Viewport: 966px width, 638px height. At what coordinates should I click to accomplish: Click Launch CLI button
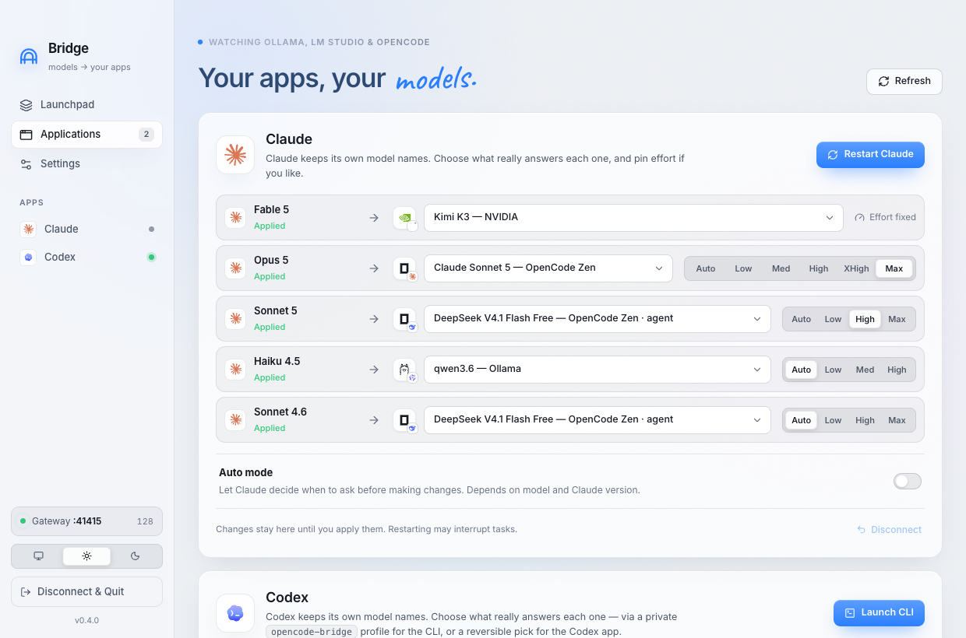pyautogui.click(x=879, y=613)
